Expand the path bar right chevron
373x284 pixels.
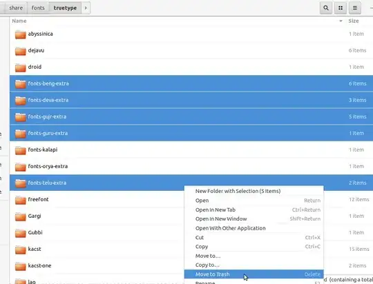point(86,8)
